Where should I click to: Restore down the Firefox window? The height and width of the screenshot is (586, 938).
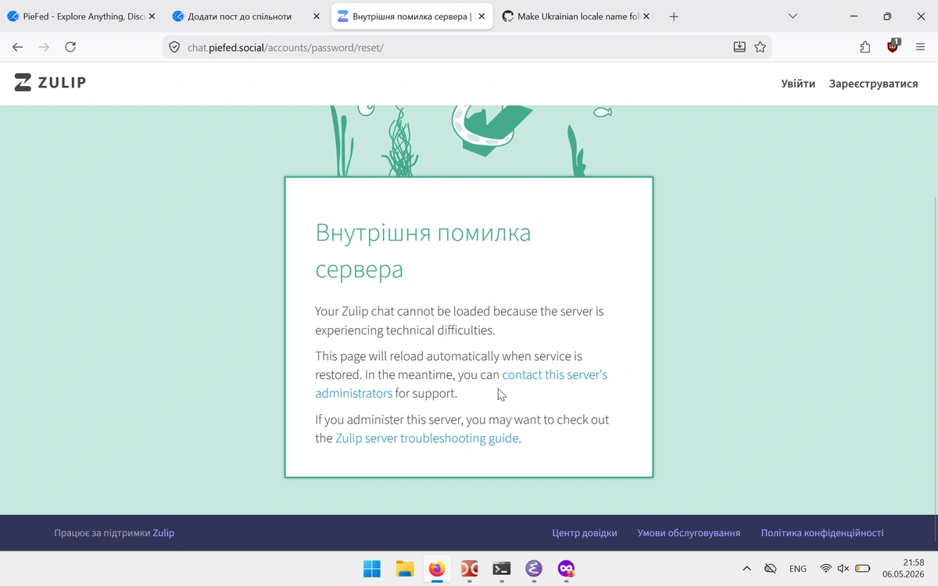point(887,16)
